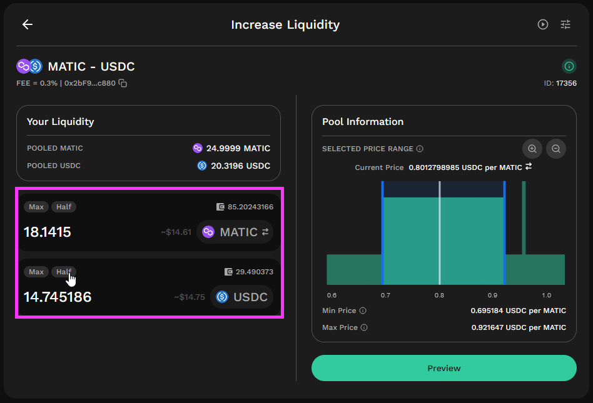Viewport: 593px width, 403px height.
Task: Click the wallet icon beside 85.20243166
Action: [220, 207]
